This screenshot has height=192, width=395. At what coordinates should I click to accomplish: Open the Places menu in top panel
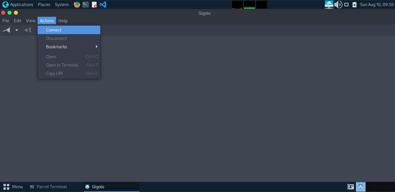(x=44, y=5)
